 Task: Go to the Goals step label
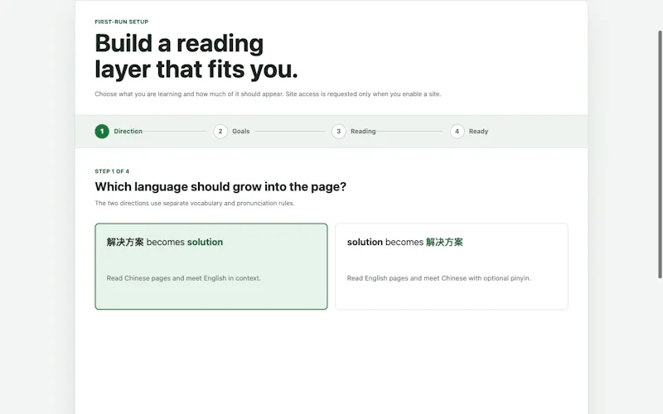(x=241, y=132)
